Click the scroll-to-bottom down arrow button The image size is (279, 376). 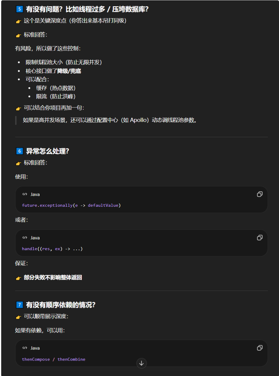tap(141, 363)
